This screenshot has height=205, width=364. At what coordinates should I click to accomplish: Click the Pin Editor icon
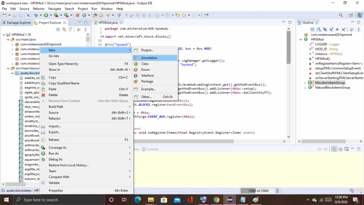(x=206, y=15)
